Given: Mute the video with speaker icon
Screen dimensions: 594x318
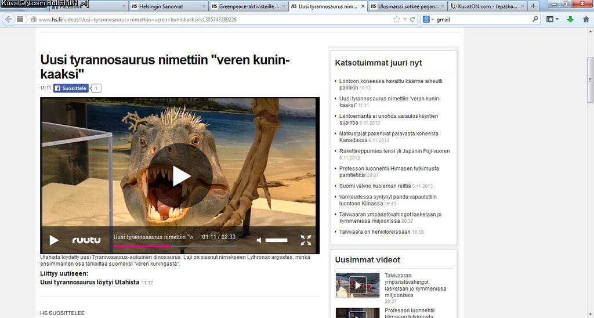Looking at the screenshot, I should coord(259,240).
